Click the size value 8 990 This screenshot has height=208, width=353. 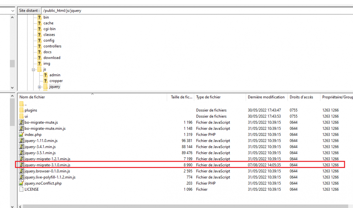[x=188, y=165]
